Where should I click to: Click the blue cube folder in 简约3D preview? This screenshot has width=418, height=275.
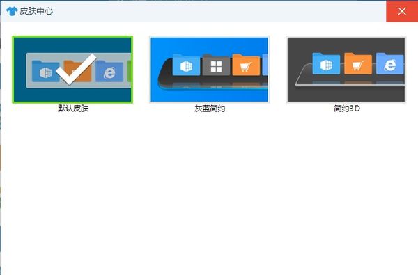click(326, 63)
